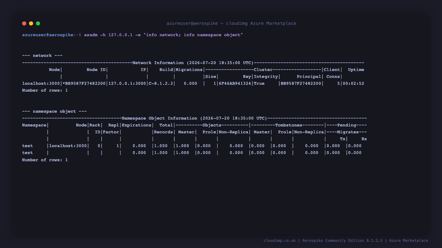442x248 pixels.
Task: Click the 'Rack' column header
Action: click(95, 125)
